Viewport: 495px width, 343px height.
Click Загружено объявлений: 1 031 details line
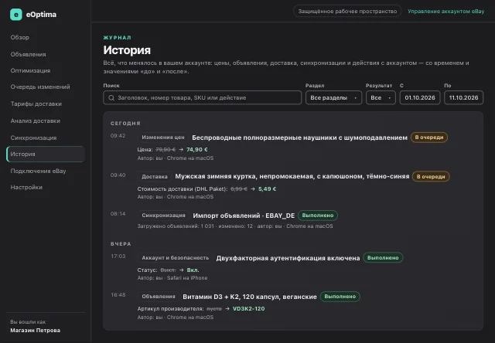[235, 226]
